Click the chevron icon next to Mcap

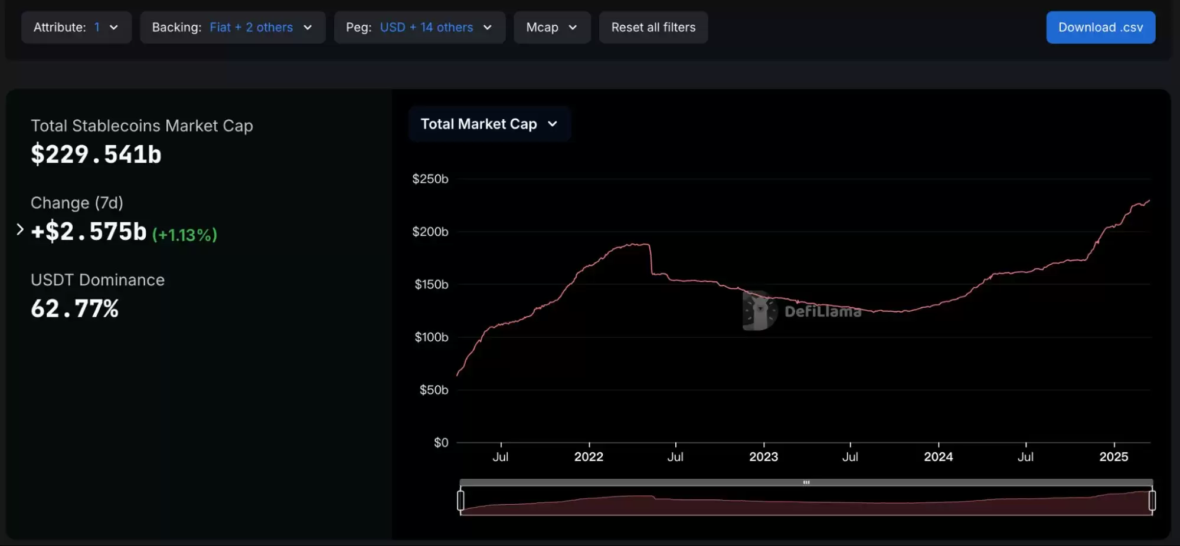572,28
